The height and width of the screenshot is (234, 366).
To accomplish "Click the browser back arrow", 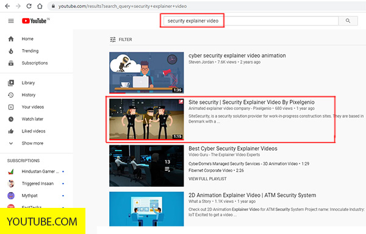I will pyautogui.click(x=7, y=6).
